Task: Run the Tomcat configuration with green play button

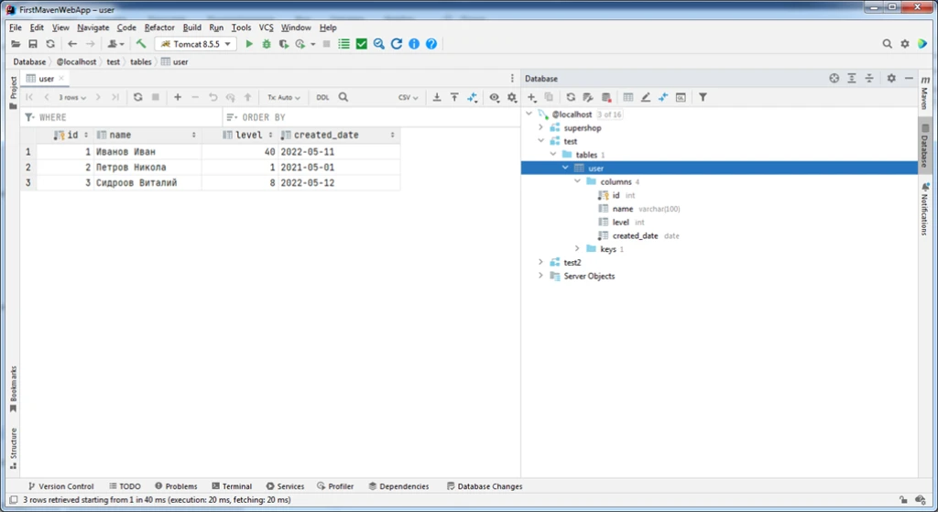Action: click(x=248, y=44)
